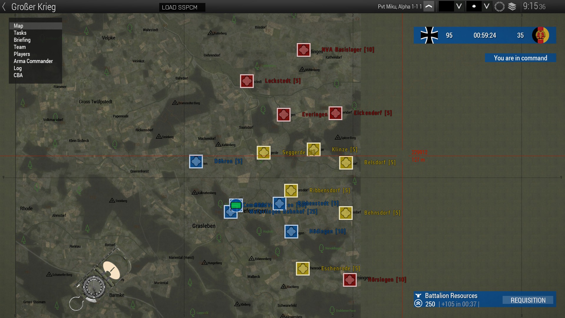Click the Seggerde yellow sector icon

point(263,153)
